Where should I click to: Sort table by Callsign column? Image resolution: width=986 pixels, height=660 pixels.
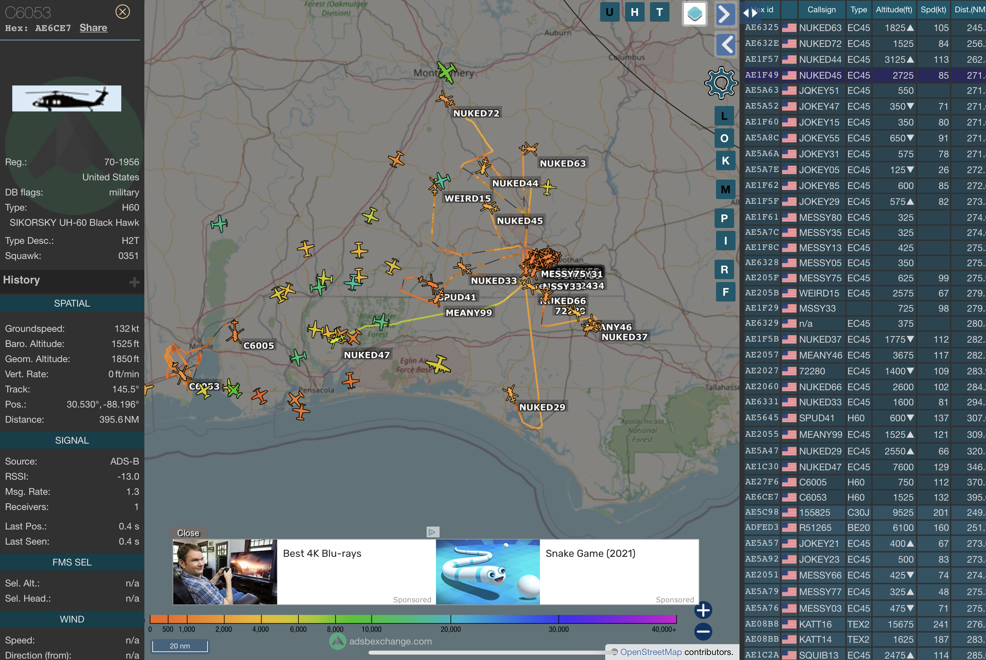coord(821,10)
